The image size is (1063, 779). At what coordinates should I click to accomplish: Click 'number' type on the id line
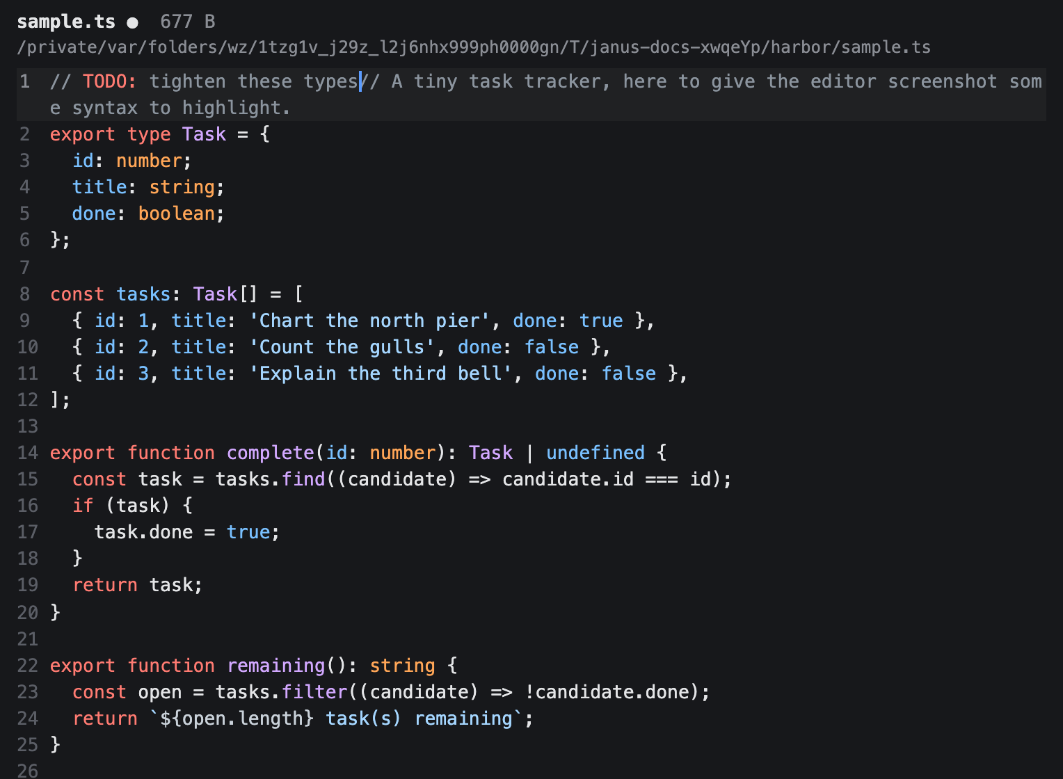(x=149, y=161)
